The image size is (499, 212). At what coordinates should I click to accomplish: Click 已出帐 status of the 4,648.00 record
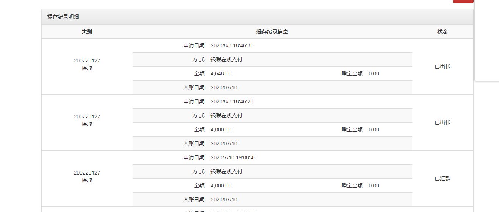[x=443, y=66]
